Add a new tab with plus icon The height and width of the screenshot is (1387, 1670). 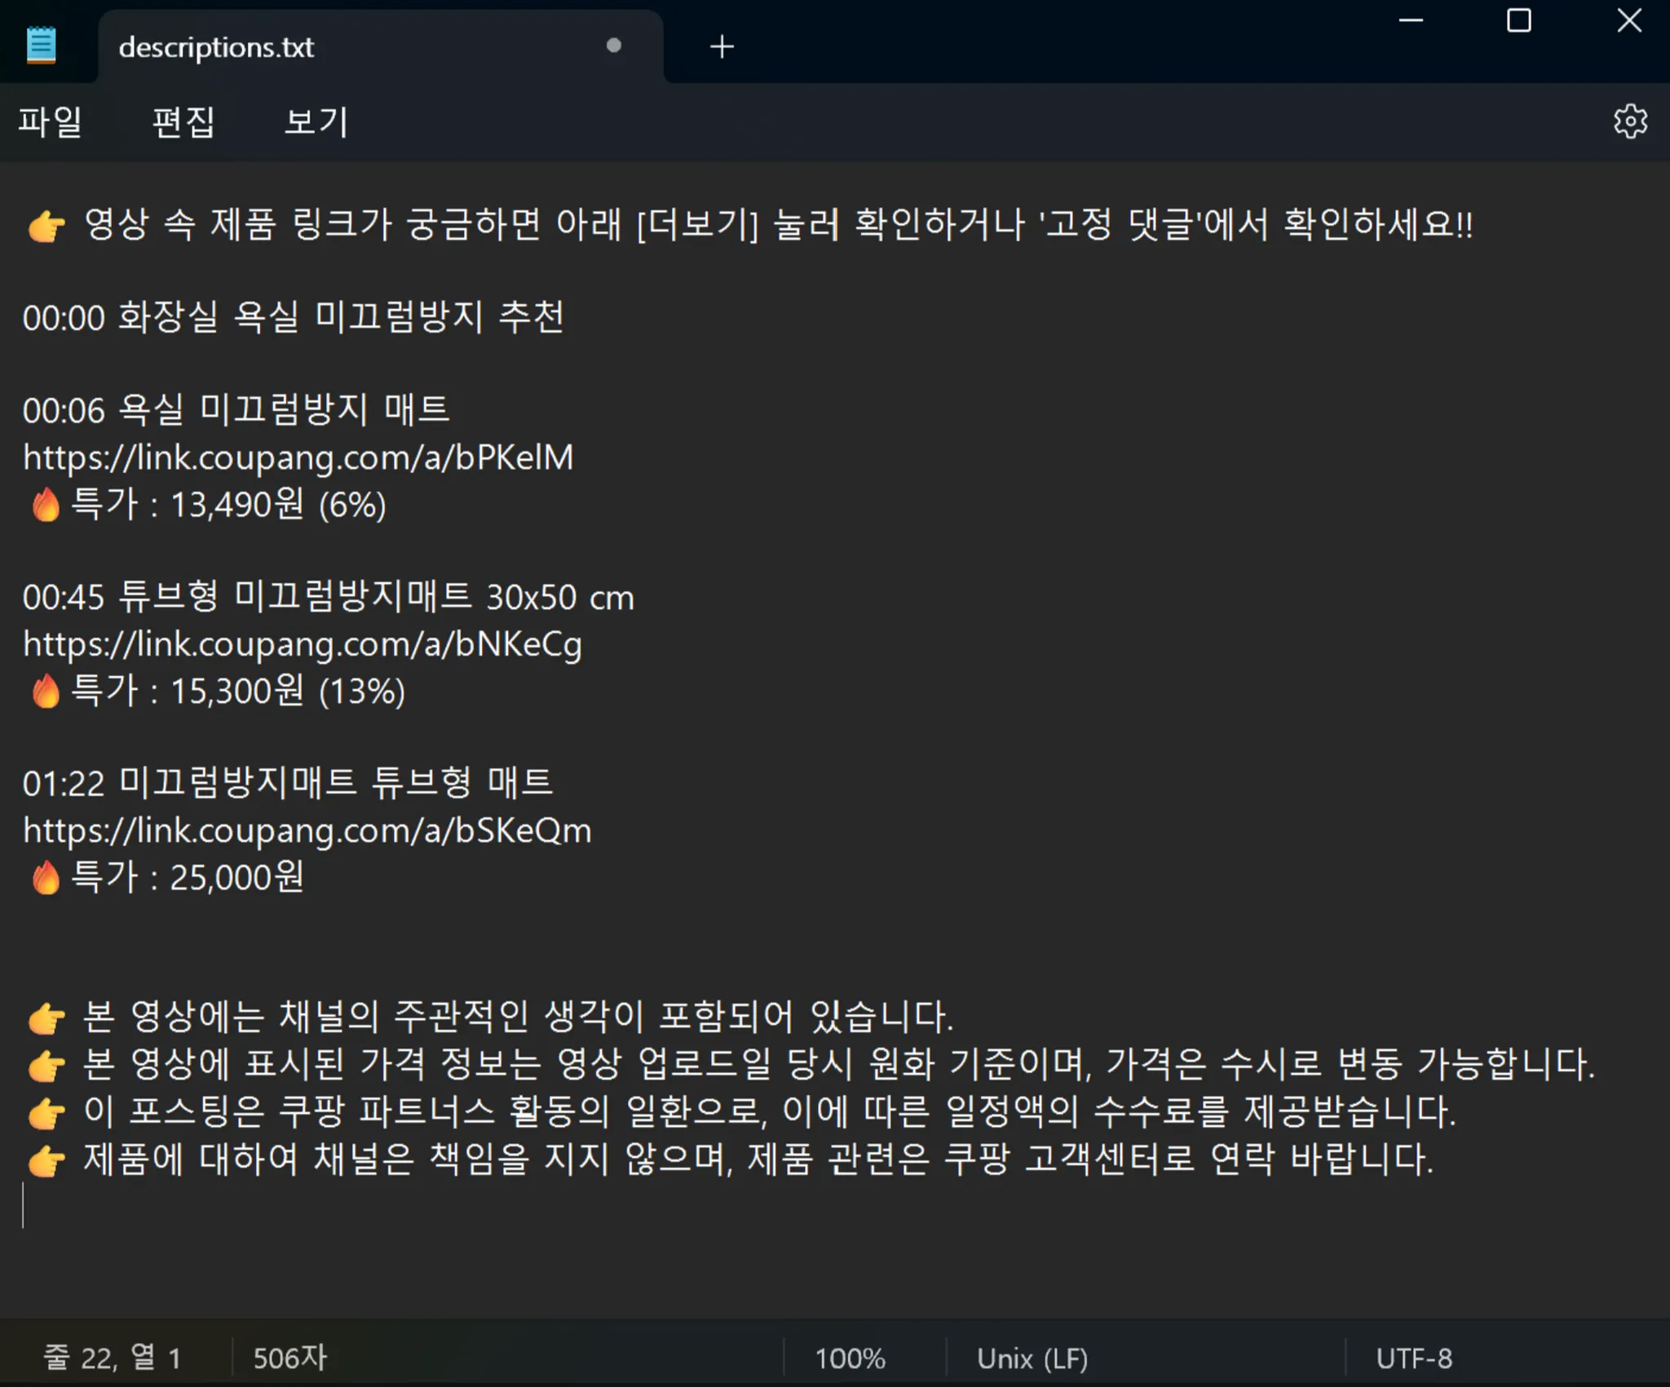722,46
